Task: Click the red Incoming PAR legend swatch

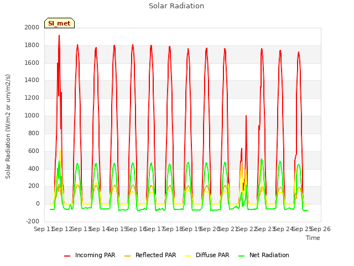Action: 67,256
